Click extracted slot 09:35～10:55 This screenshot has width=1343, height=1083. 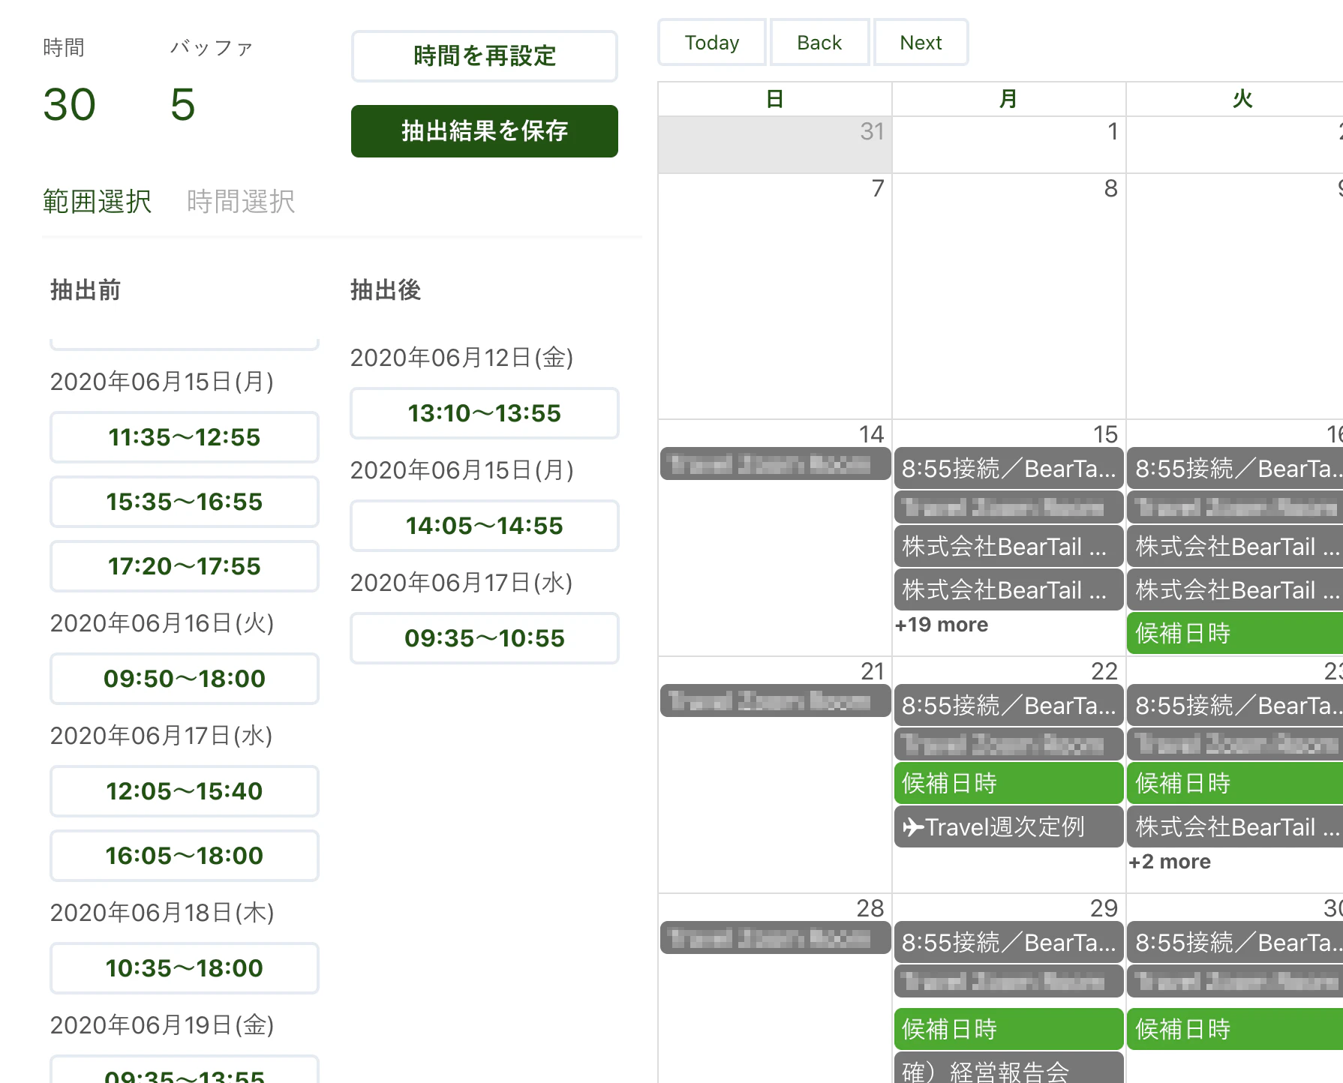pyautogui.click(x=484, y=638)
